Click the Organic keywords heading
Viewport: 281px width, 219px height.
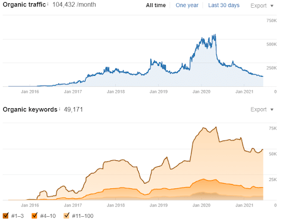tap(30, 109)
